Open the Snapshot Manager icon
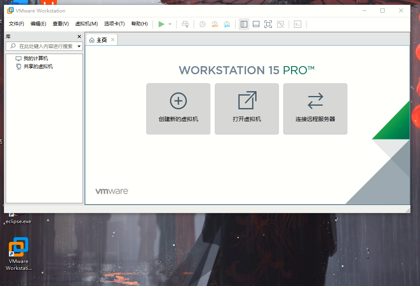The height and width of the screenshot is (286, 420). pyautogui.click(x=227, y=24)
